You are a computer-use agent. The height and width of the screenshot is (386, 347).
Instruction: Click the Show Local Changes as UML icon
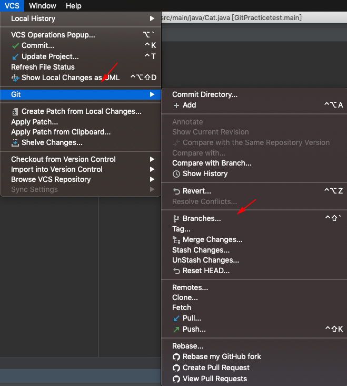tap(15, 78)
